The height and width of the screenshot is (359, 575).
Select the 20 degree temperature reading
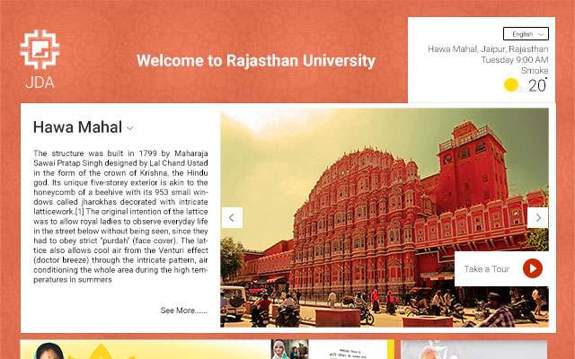pos(537,85)
